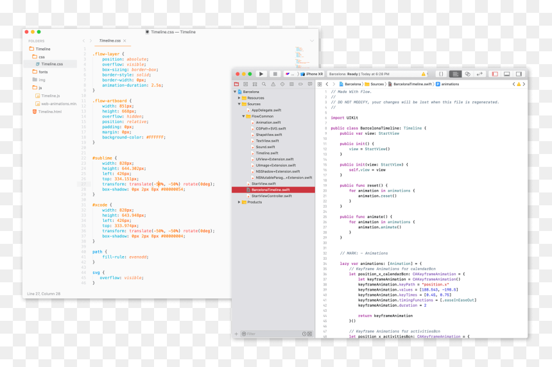
Task: Open the Breakpoint navigator in Xcode
Action: (x=300, y=84)
